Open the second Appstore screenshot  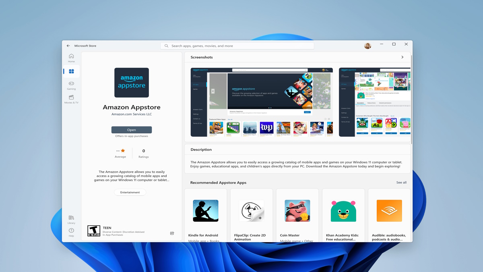(375, 102)
